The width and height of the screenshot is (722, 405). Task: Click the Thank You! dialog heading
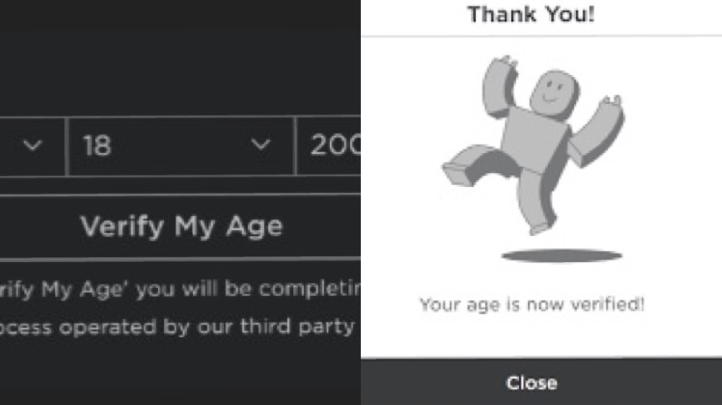click(x=531, y=14)
